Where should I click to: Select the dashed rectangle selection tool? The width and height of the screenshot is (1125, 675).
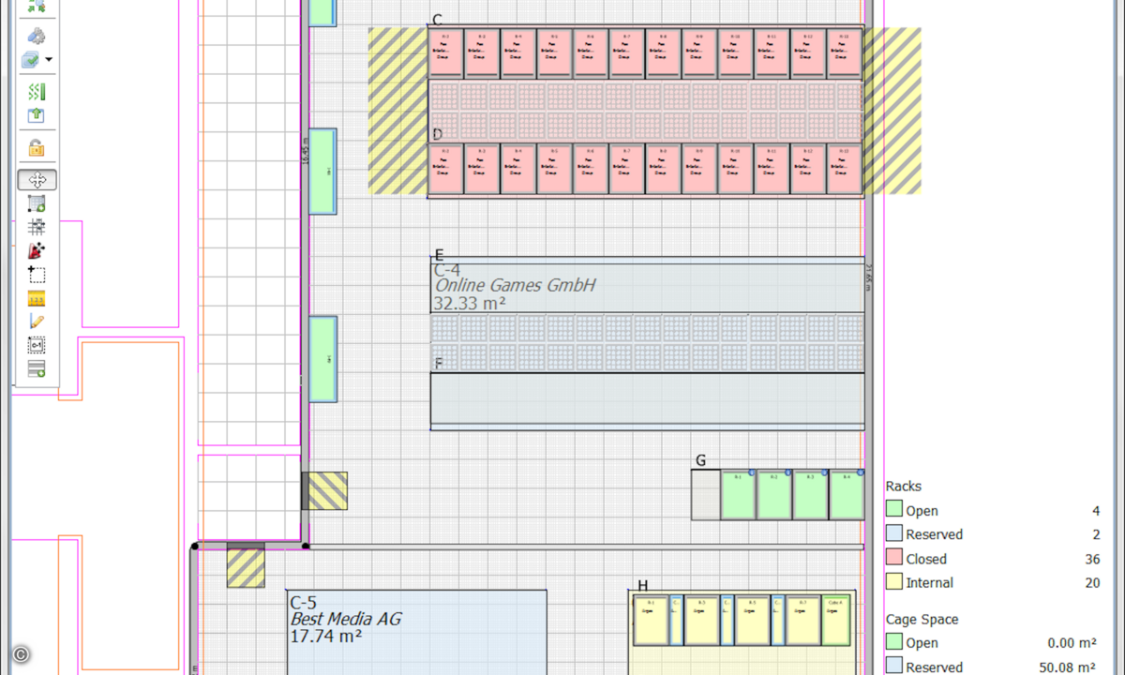click(37, 275)
